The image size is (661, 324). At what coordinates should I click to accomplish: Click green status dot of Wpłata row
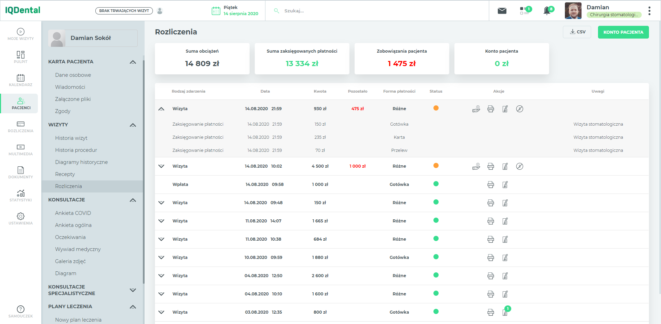click(x=436, y=184)
